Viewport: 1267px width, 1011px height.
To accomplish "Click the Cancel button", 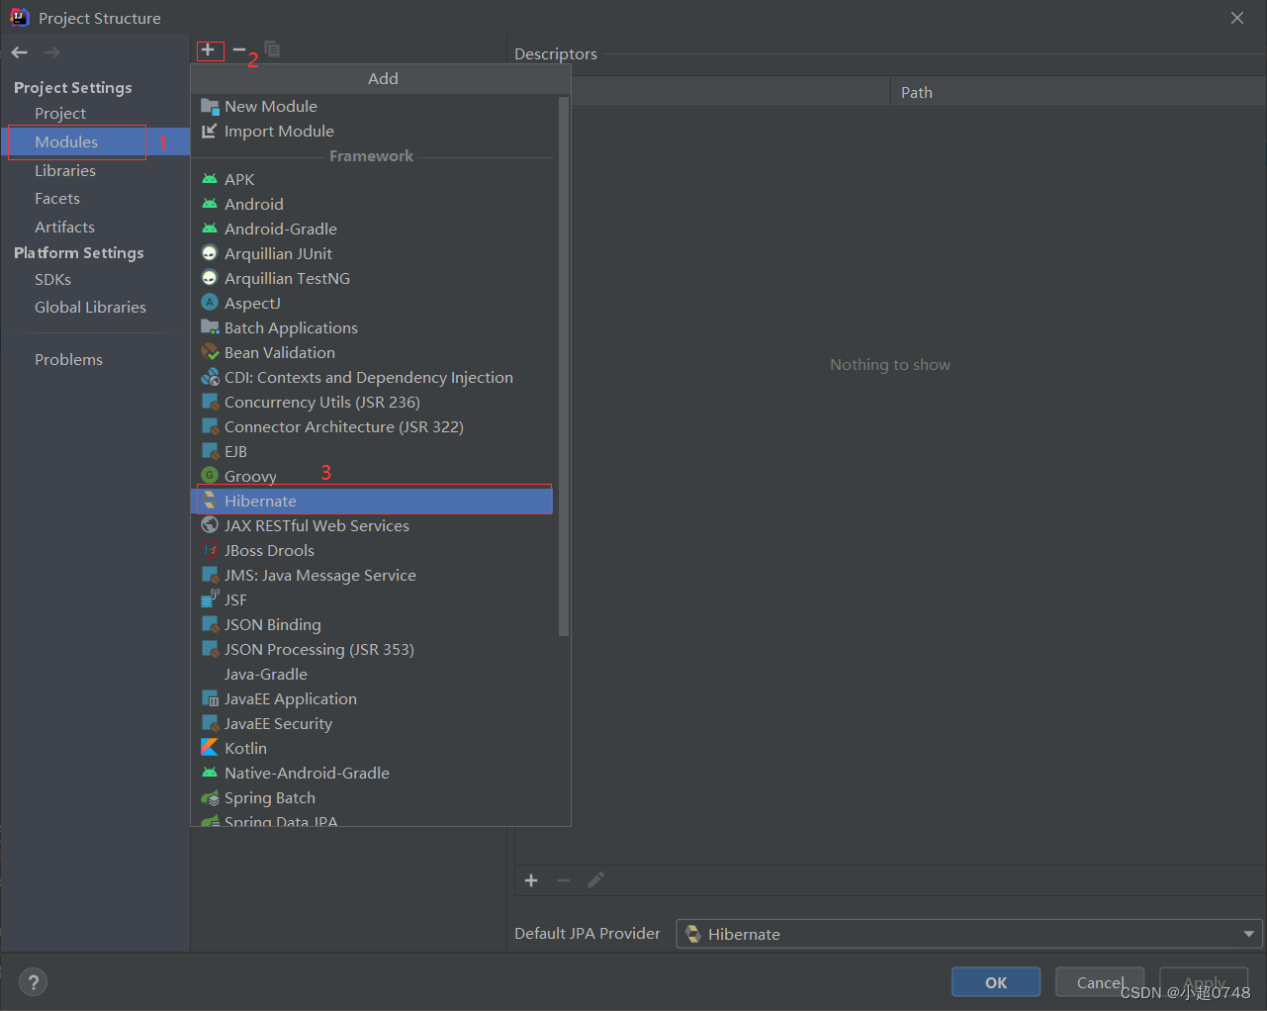I will [x=1100, y=982].
